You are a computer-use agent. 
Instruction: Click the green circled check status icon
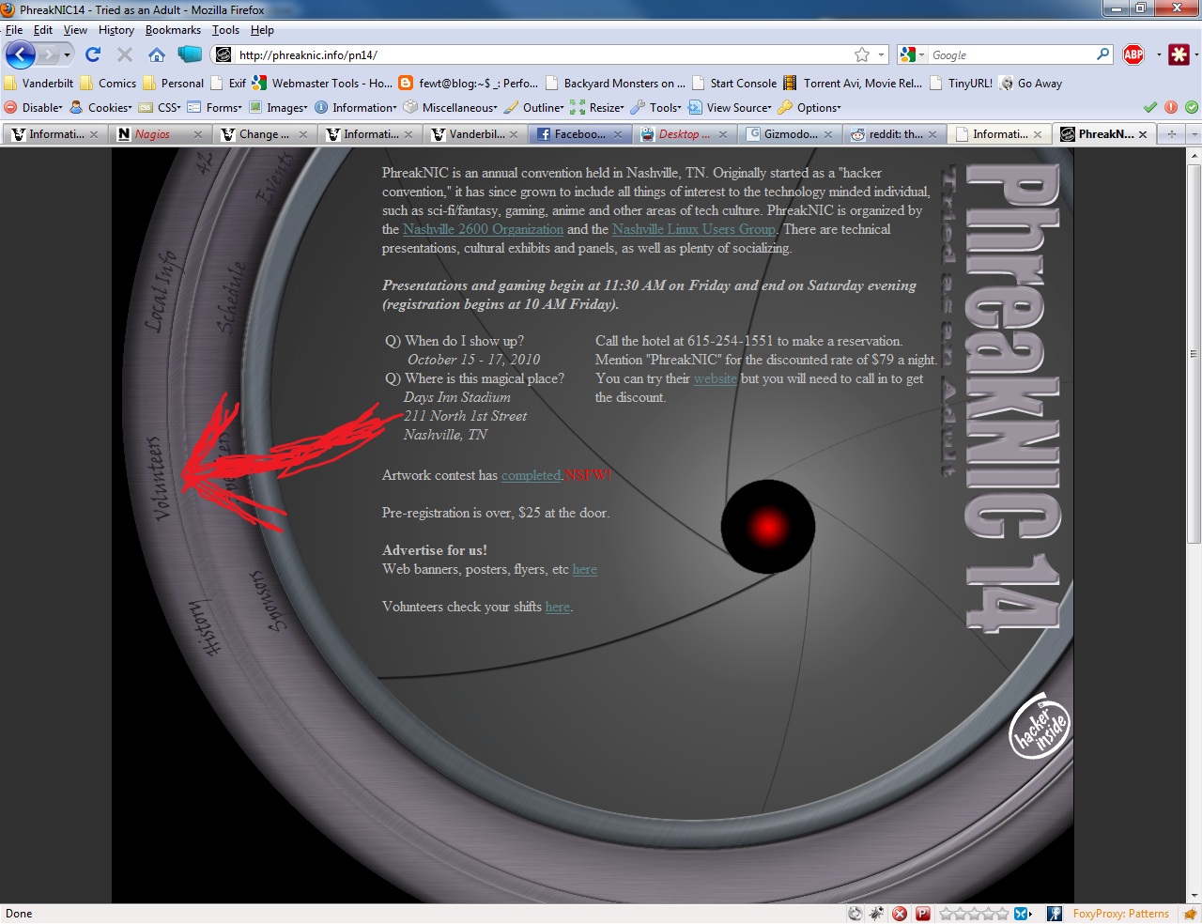tap(1191, 107)
